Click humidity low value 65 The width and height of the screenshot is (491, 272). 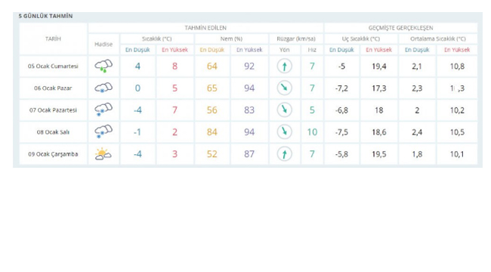click(x=212, y=88)
